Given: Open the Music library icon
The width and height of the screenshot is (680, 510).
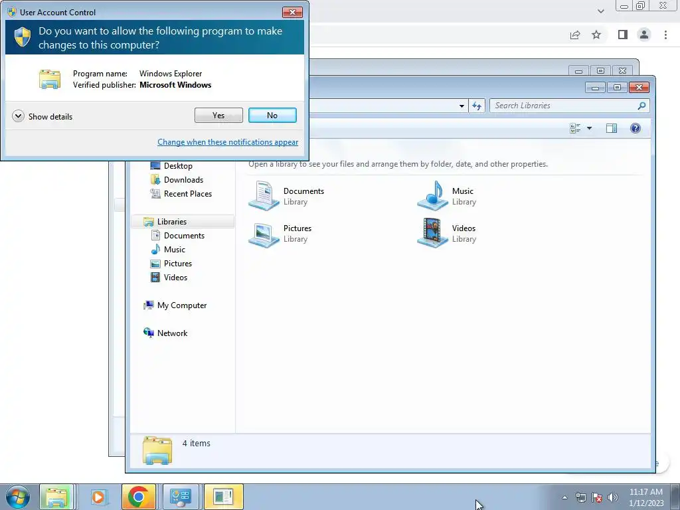Looking at the screenshot, I should click(432, 196).
